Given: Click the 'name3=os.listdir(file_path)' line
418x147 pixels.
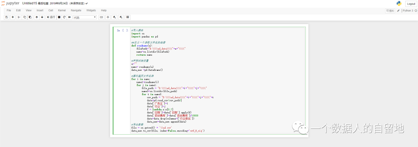Looking at the screenshot, I should (x=159, y=91).
